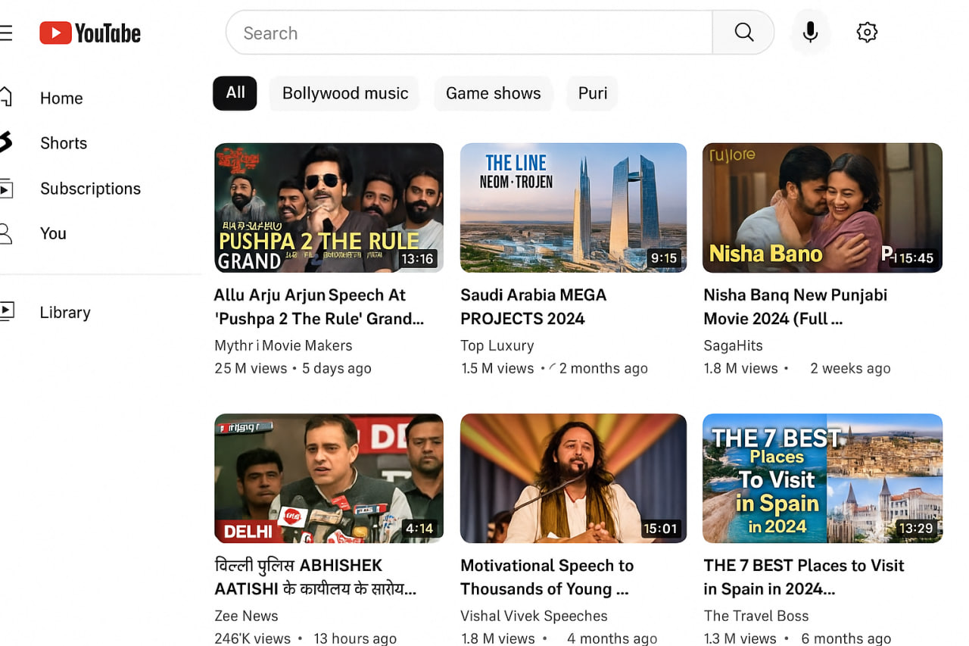This screenshot has height=646, width=969.
Task: Open settings via gear icon
Action: pos(867,33)
